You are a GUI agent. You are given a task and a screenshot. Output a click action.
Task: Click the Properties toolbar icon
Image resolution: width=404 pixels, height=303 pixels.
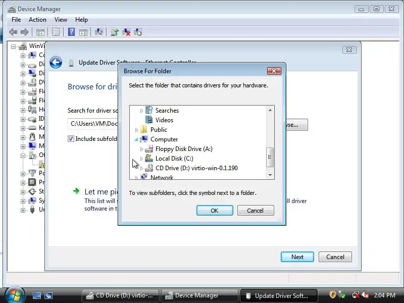[56, 32]
